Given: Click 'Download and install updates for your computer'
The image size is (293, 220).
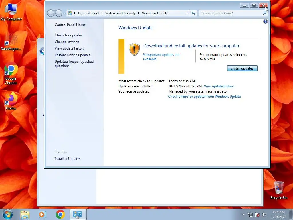Looking at the screenshot, I should pyautogui.click(x=191, y=46).
